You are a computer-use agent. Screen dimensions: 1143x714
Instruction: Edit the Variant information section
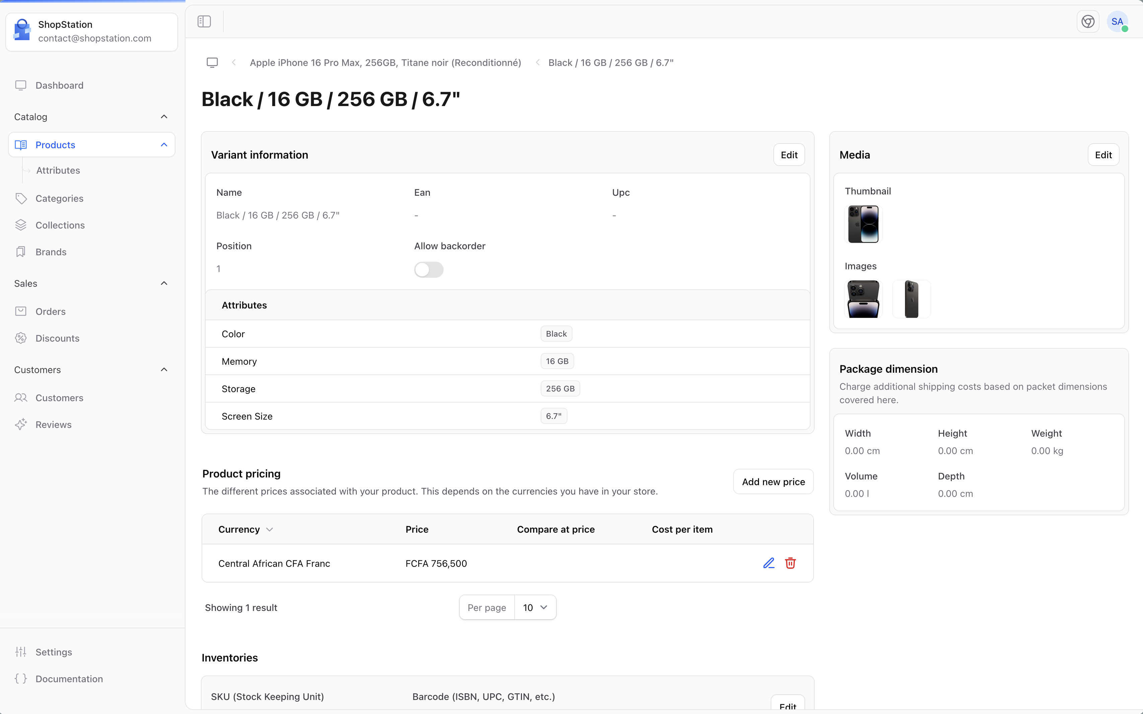(x=789, y=155)
